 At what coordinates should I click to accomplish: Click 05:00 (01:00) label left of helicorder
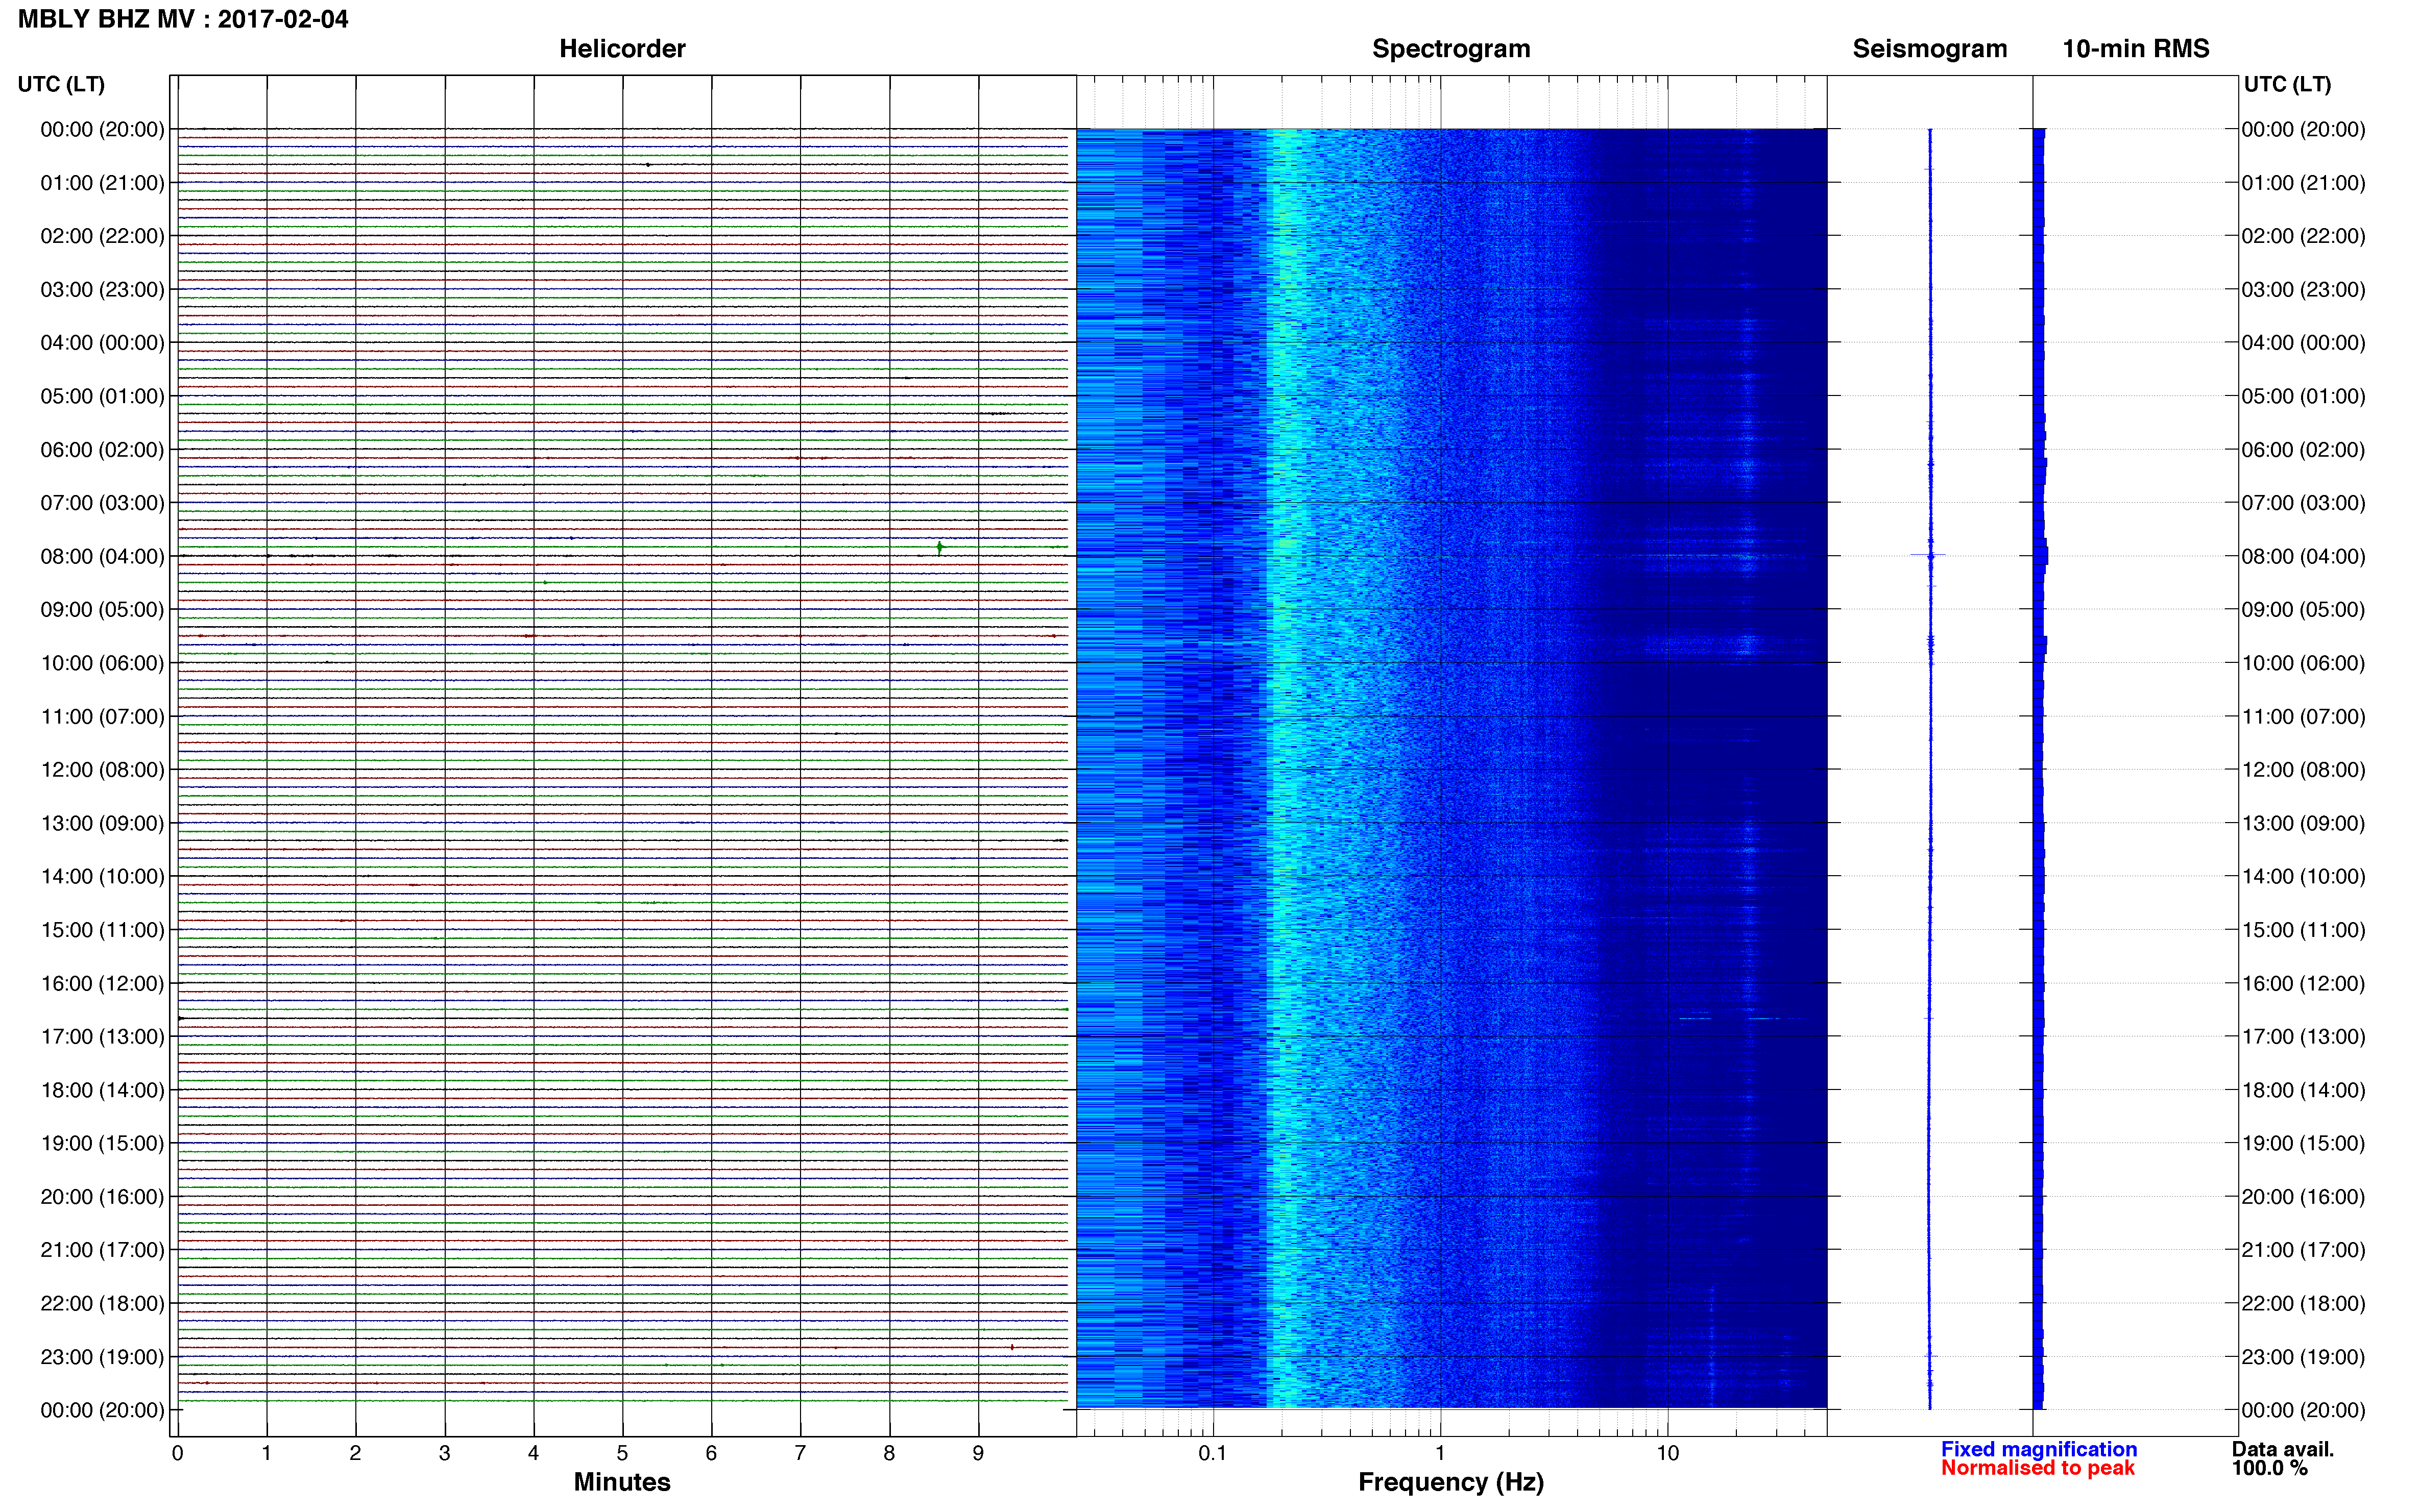pyautogui.click(x=102, y=396)
